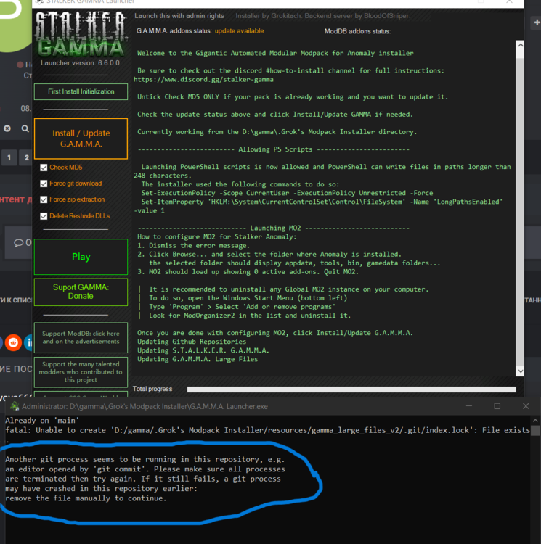Click 'Launcher version: 6.6.0.0' text
Screen dimensions: 541x544
(x=80, y=63)
